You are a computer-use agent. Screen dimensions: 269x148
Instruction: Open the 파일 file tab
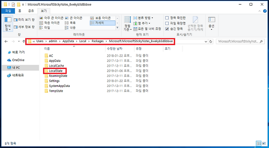click(x=8, y=11)
